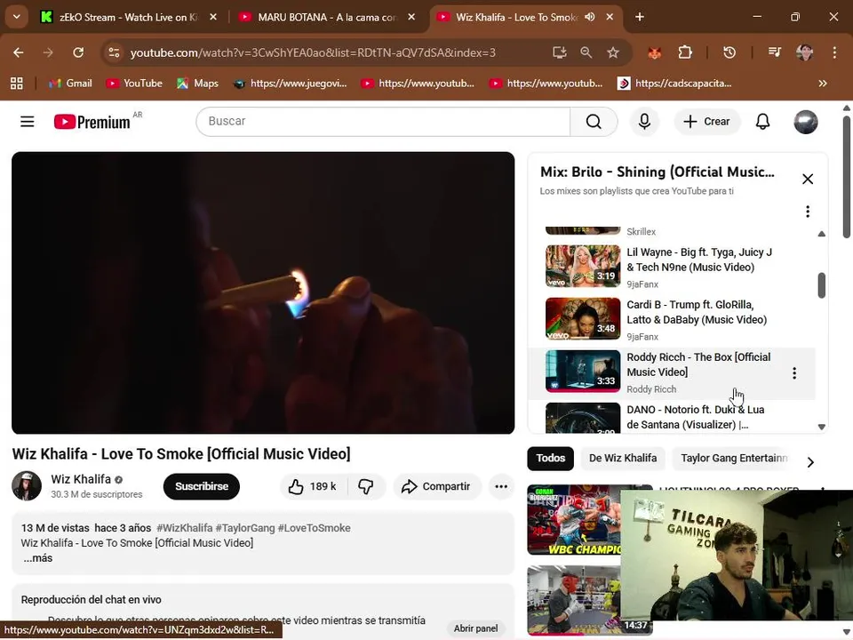853x640 pixels.
Task: Open the media controls icon
Action: (775, 52)
